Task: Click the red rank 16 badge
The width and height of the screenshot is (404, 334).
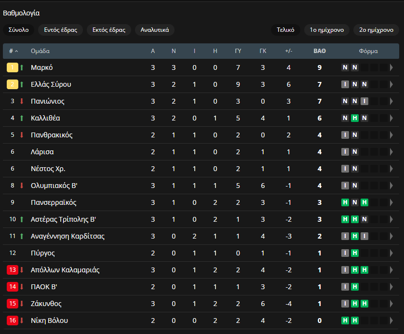Action: point(13,321)
